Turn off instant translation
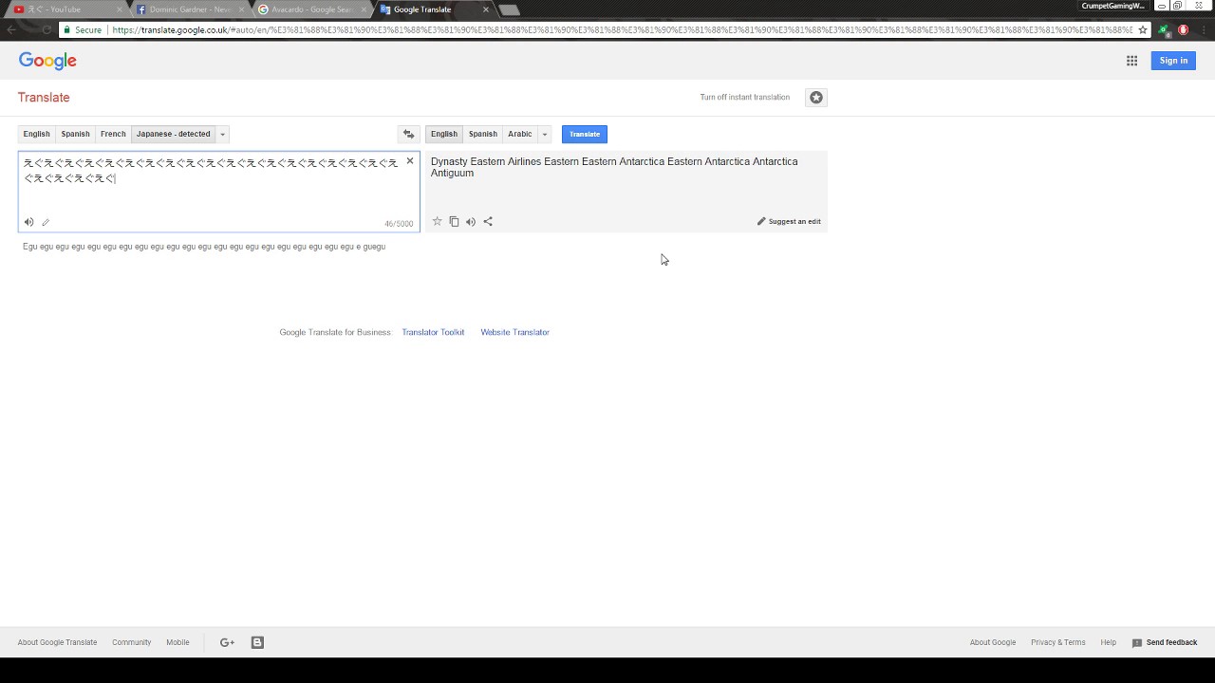 tap(745, 97)
